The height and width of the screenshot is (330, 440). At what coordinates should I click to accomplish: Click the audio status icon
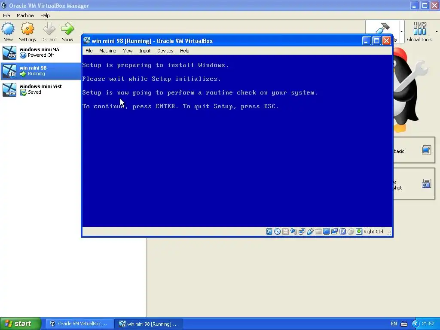pos(293,232)
